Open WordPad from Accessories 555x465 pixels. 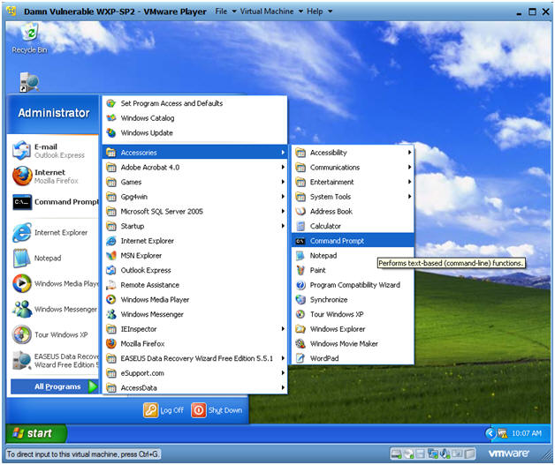click(x=353, y=358)
